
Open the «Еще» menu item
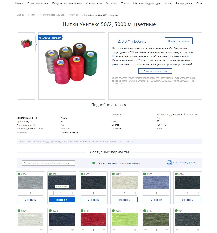[199, 4]
